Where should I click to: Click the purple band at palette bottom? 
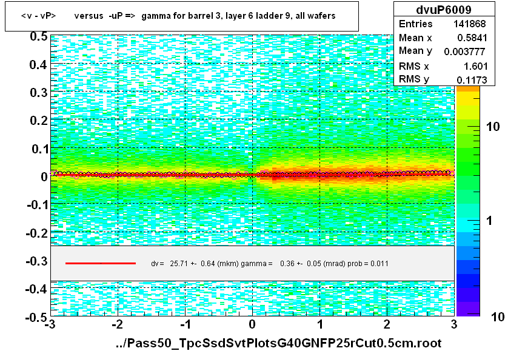pos(468,309)
